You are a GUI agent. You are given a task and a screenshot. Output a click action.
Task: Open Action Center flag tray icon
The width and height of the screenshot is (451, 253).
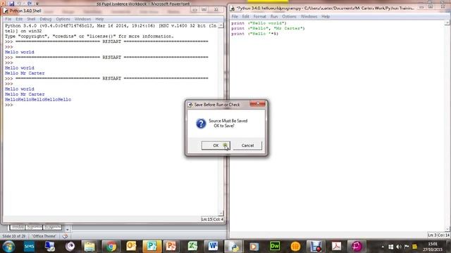pyautogui.click(x=407, y=247)
